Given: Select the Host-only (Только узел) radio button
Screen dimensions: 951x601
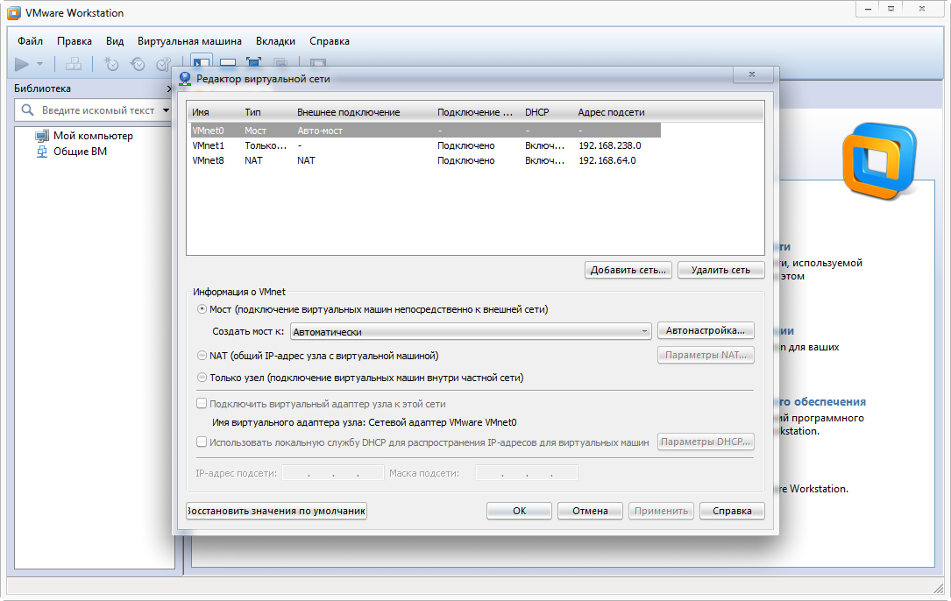Looking at the screenshot, I should pyautogui.click(x=202, y=378).
